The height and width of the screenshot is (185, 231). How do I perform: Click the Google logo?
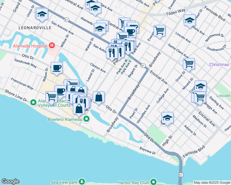(x=10, y=181)
